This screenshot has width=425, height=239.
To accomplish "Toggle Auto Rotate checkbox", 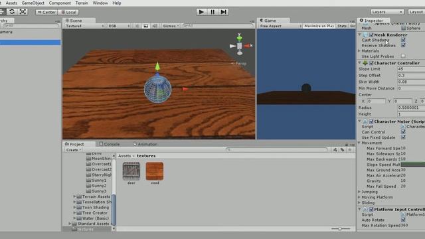I will (x=403, y=220).
